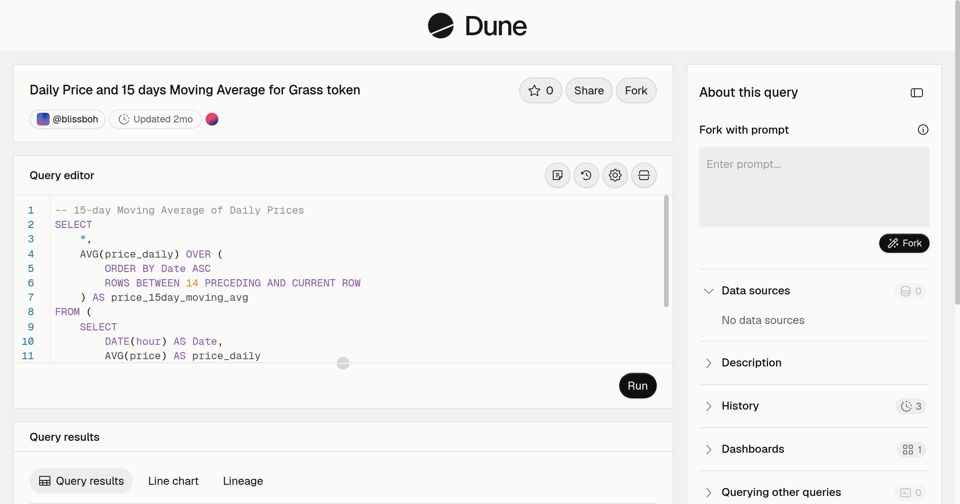Open the Share button

click(589, 90)
